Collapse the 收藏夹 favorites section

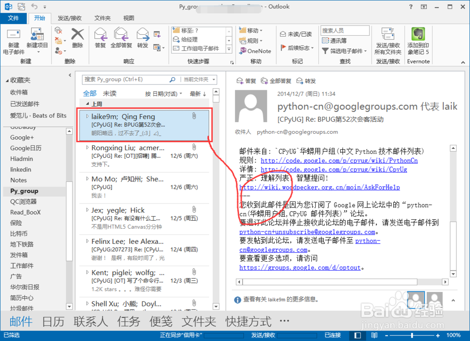click(x=7, y=80)
